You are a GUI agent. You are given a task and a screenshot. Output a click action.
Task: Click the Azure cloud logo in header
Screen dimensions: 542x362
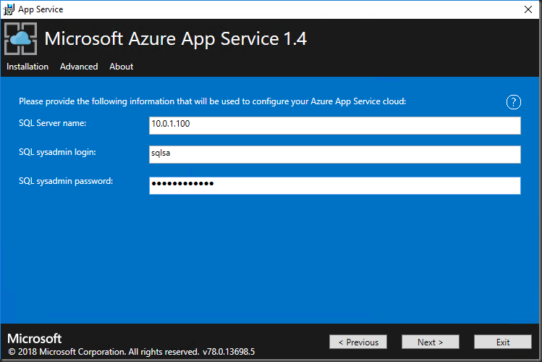point(21,39)
